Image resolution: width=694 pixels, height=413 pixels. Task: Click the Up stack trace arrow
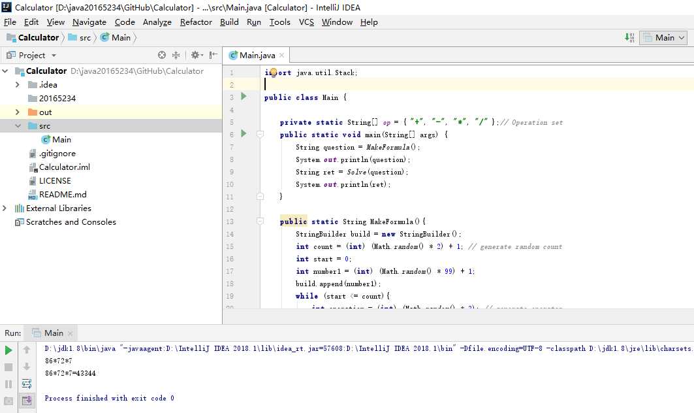pos(27,350)
